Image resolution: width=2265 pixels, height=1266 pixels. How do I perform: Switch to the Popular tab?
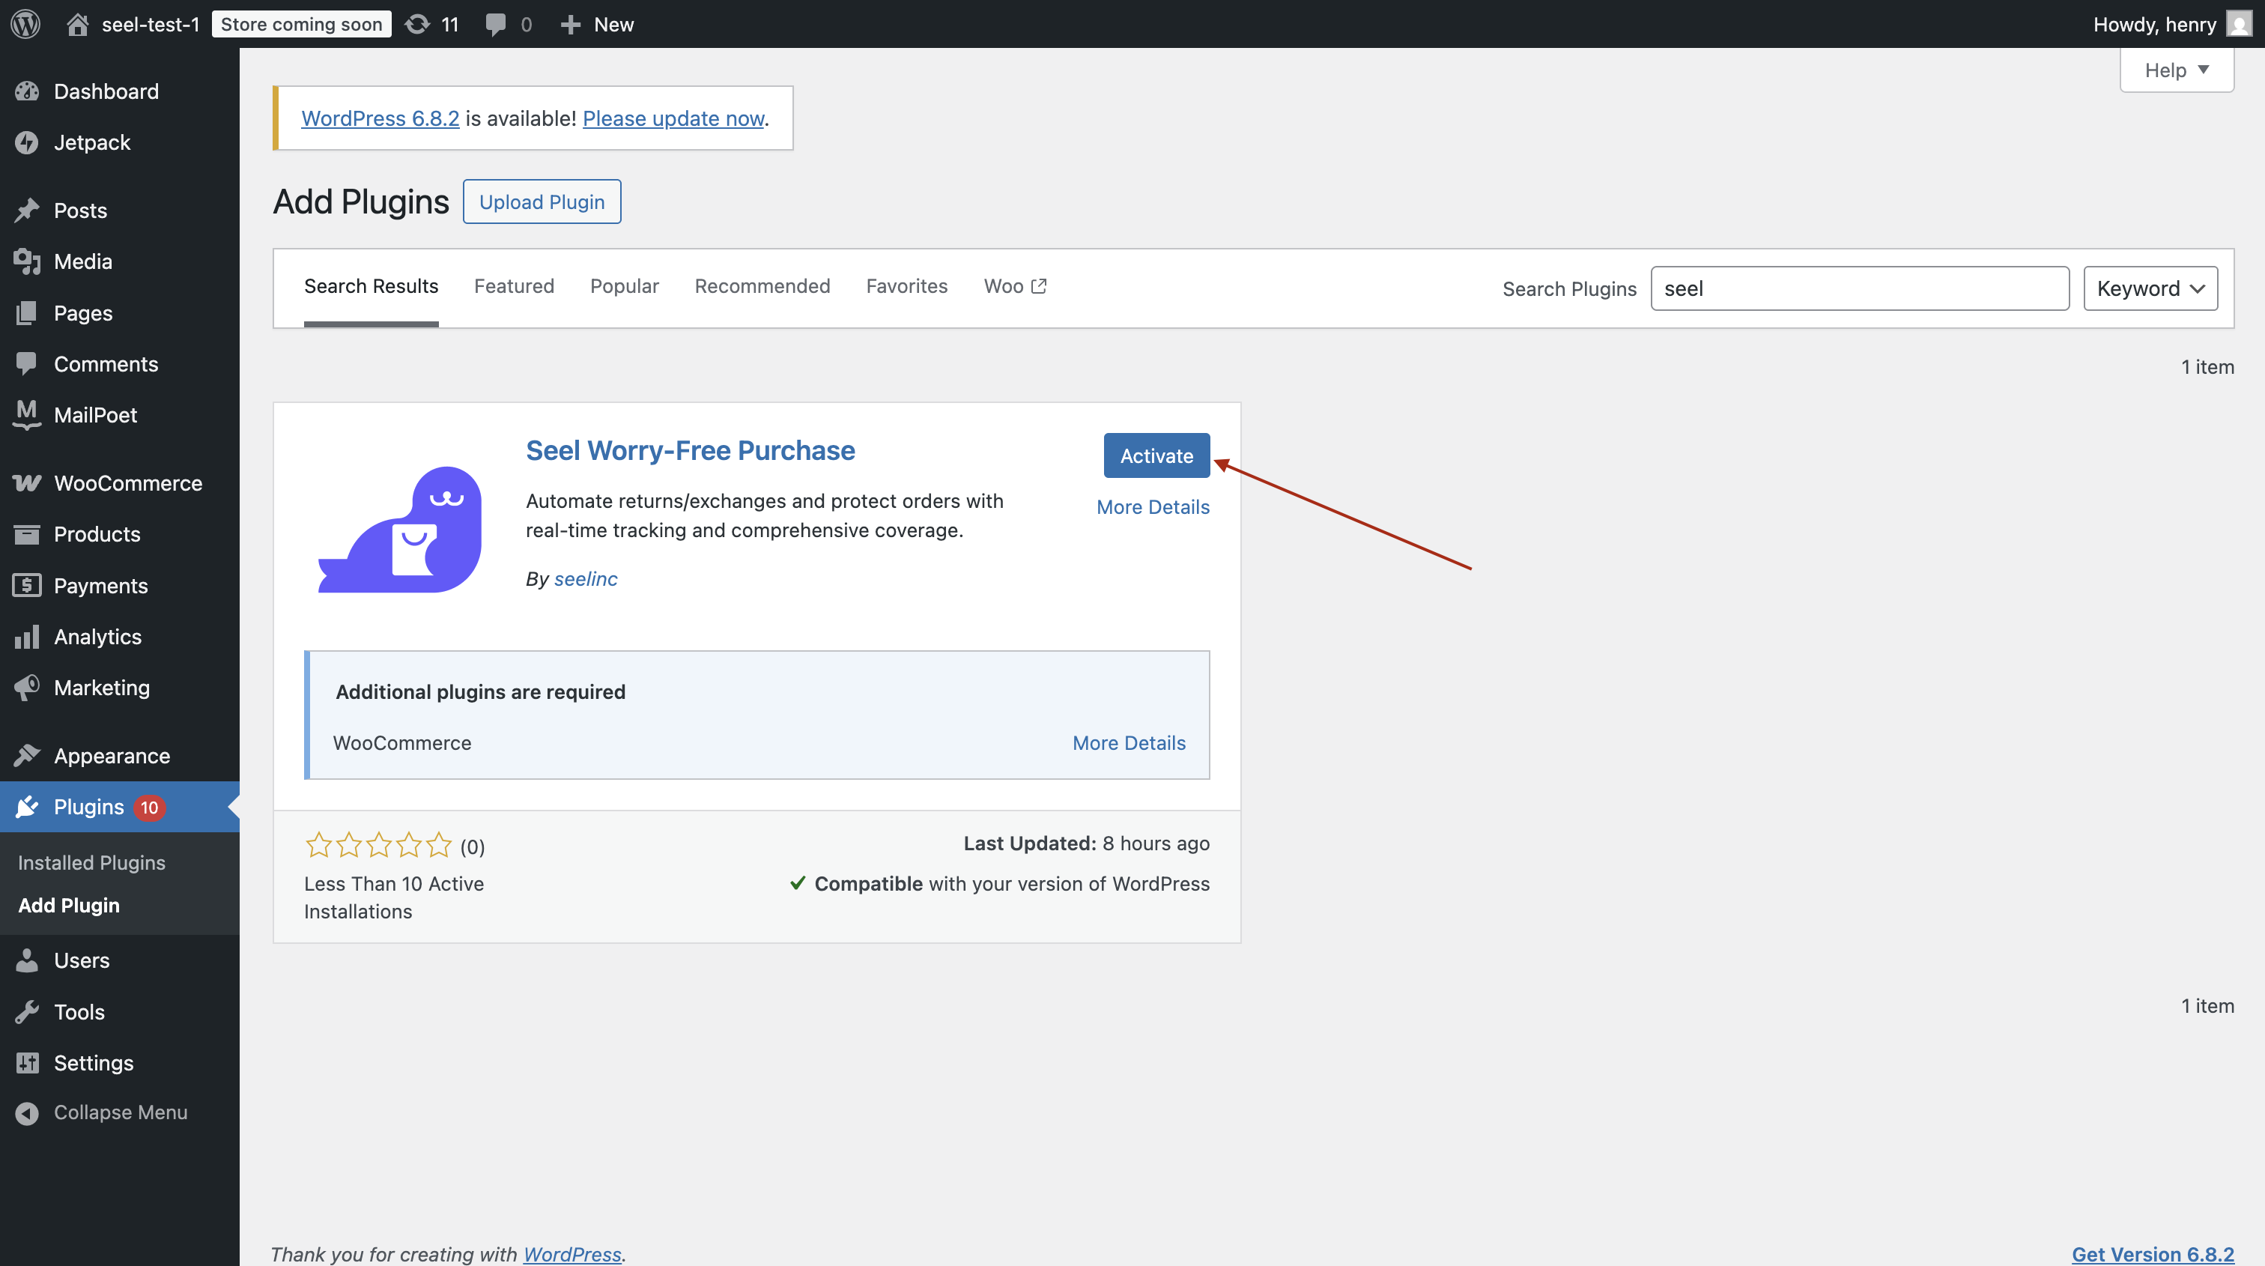click(624, 285)
